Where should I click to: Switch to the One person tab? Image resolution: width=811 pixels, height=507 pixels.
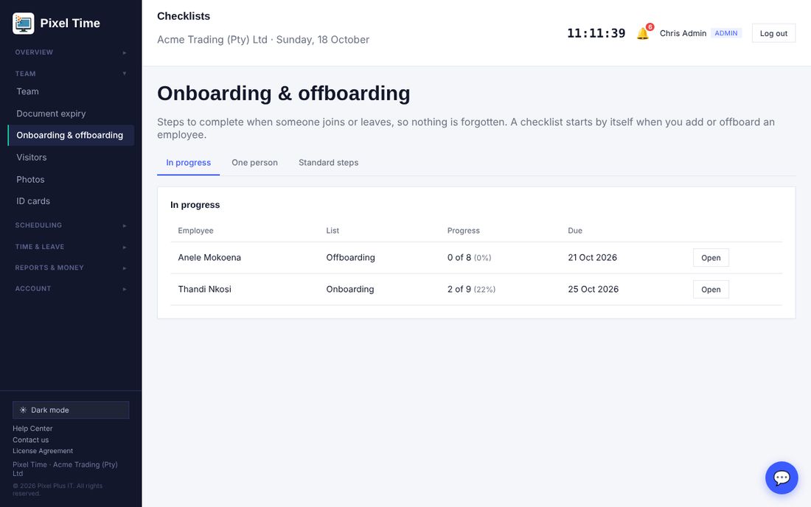(254, 162)
